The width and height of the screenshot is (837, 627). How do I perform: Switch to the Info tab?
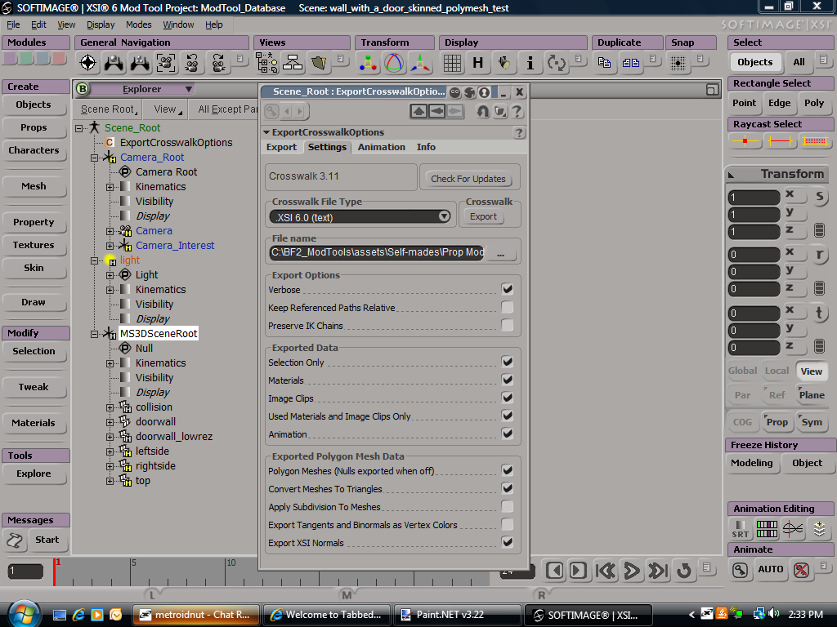[x=426, y=147]
